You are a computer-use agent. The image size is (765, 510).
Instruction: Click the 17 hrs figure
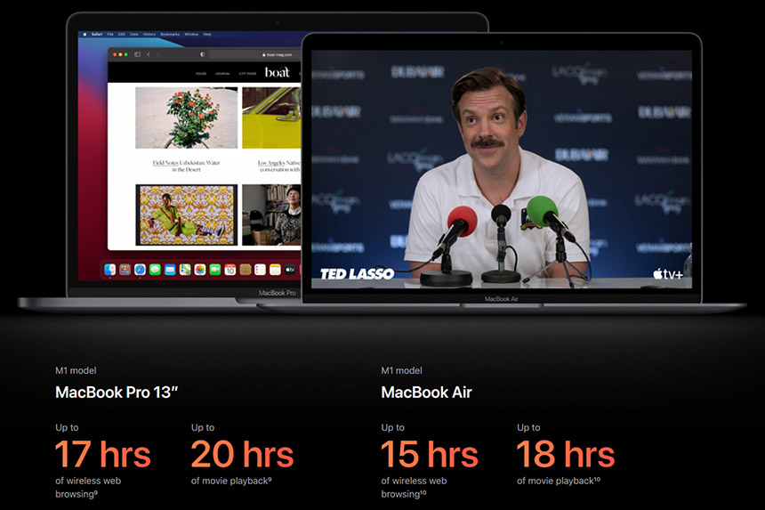tap(103, 454)
